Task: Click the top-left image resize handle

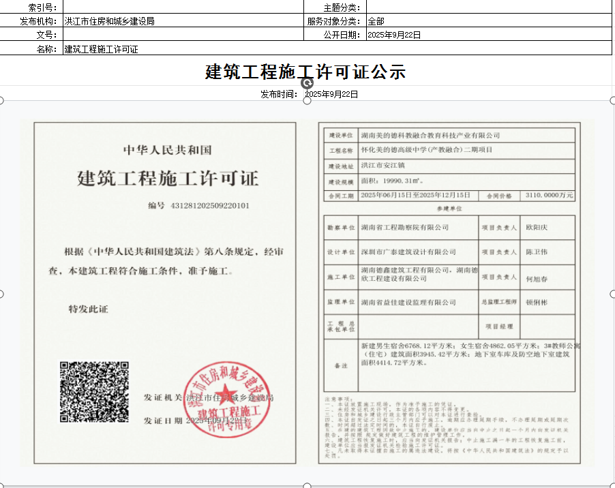Action: pos(1,101)
